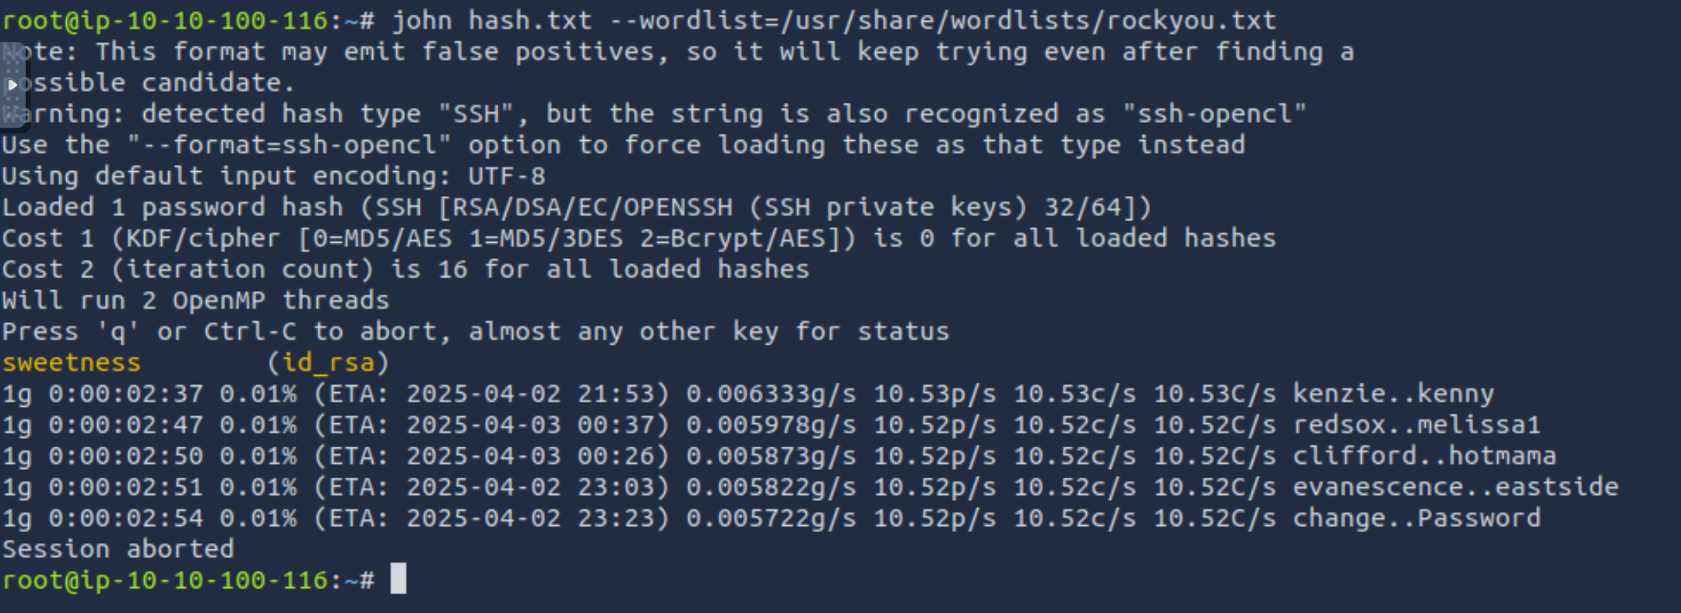Click the 'clifford..hotmama' candidate range
The height and width of the screenshot is (613, 1681).
tap(1425, 456)
